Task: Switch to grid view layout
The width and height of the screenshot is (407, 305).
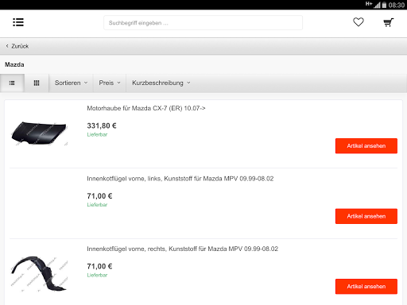Action: pyautogui.click(x=37, y=83)
